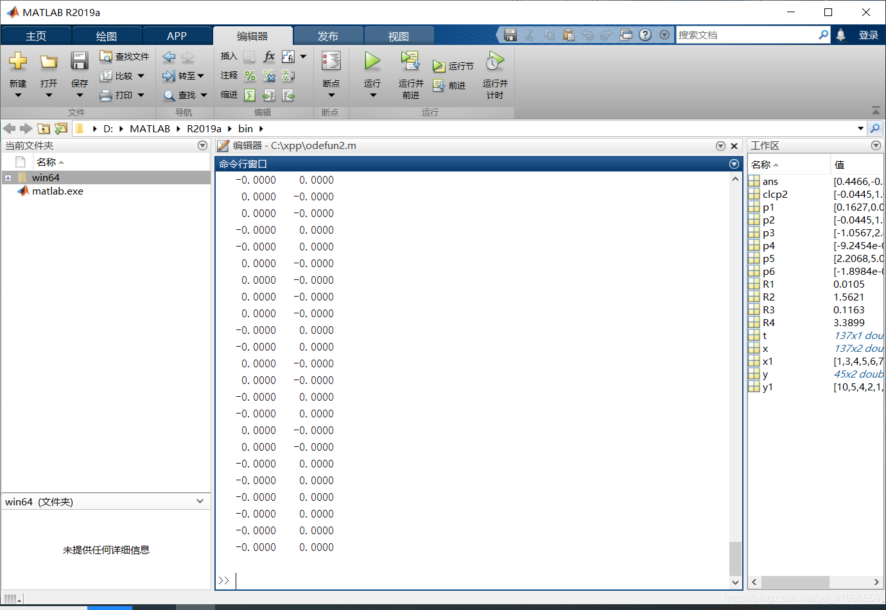Collapse the ribbon with the minimize arrow
Image resolution: width=886 pixels, height=610 pixels.
pos(876,110)
